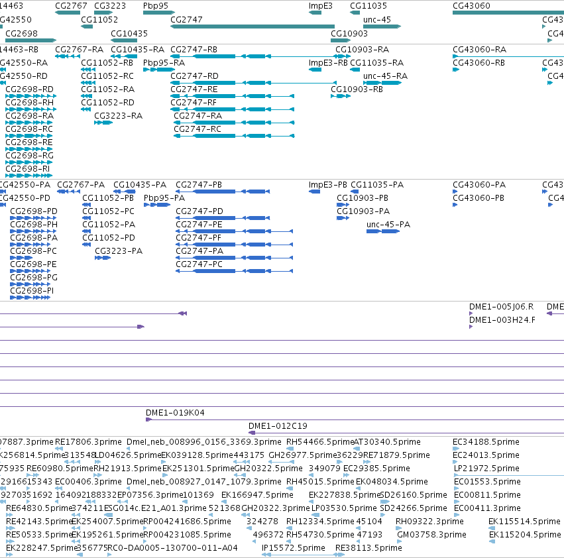The image size is (564, 558).
Task: Click the CG10435-PA protein label
Action: (140, 184)
